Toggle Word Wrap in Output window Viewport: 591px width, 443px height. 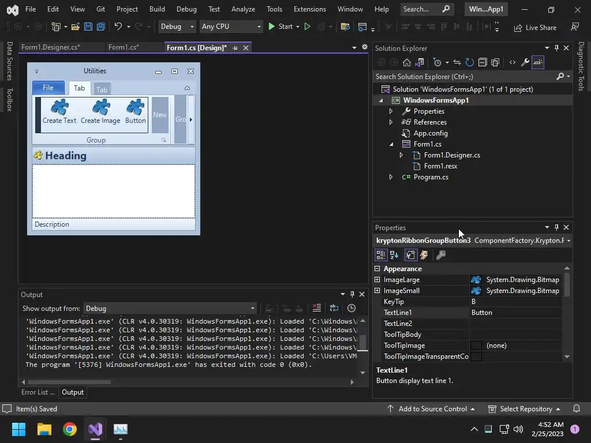click(x=334, y=308)
